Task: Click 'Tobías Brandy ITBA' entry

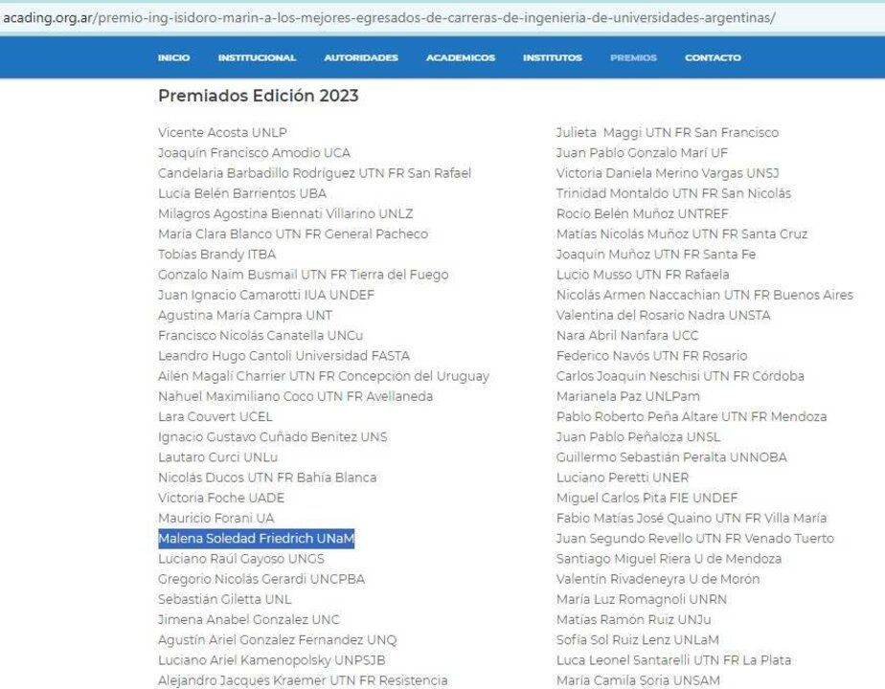Action: [216, 255]
